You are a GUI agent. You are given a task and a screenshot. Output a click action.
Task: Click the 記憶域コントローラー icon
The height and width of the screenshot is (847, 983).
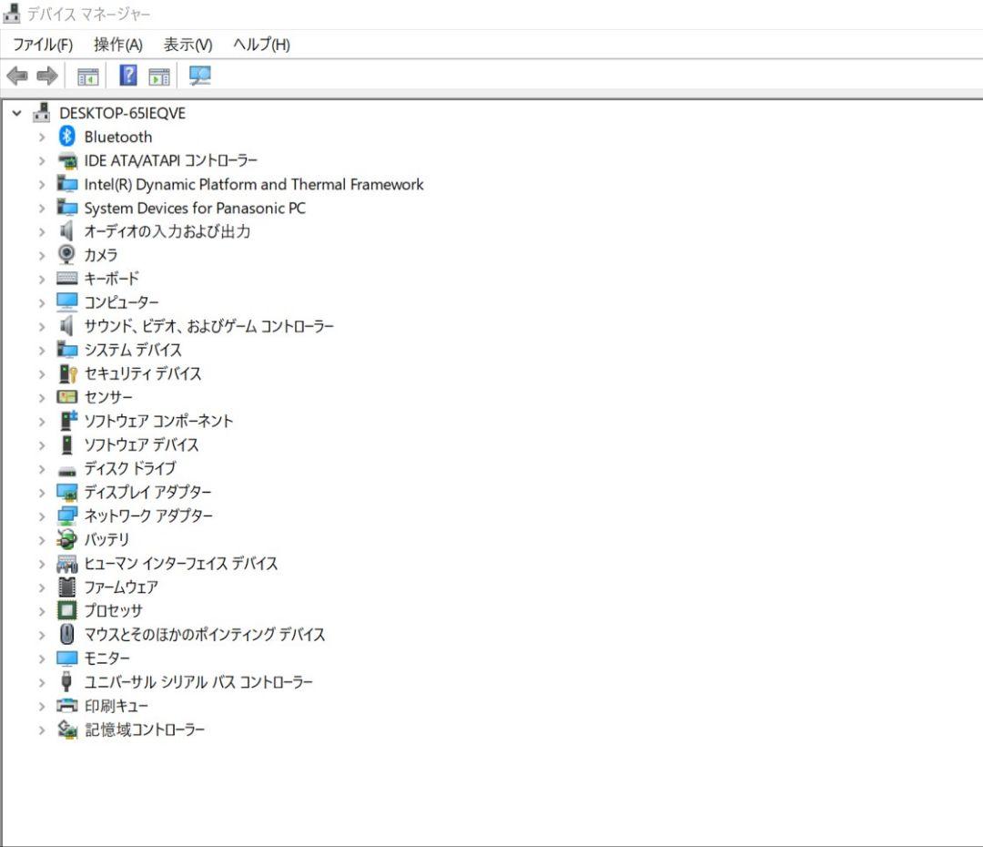click(67, 729)
